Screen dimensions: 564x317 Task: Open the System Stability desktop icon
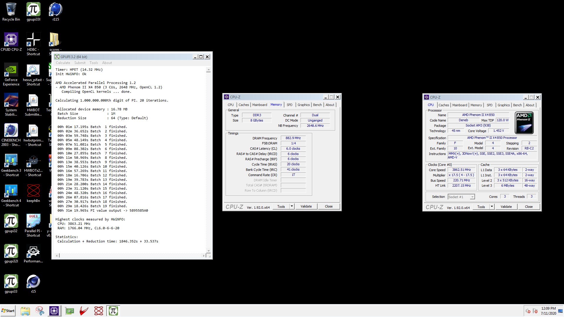11,104
